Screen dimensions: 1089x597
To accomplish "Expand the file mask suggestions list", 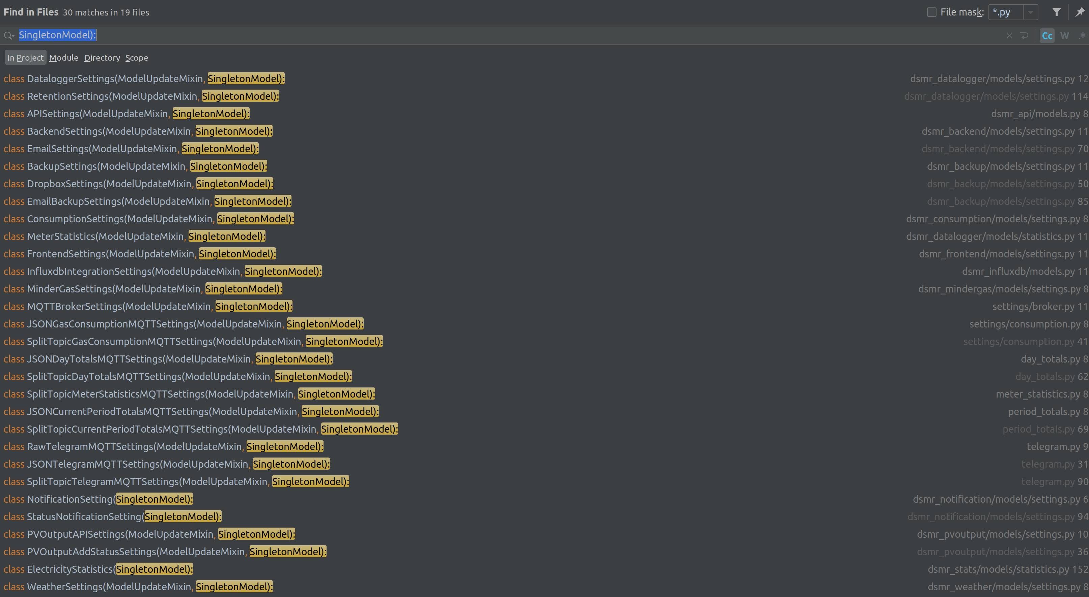I will coord(1031,12).
